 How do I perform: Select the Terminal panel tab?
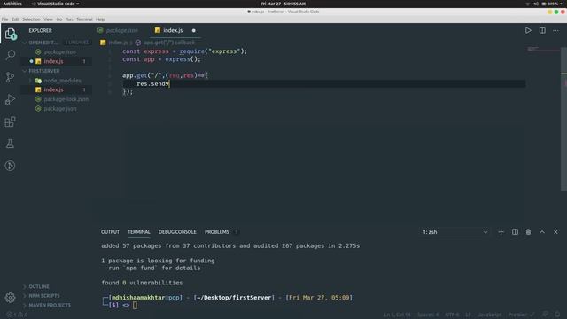[139, 232]
